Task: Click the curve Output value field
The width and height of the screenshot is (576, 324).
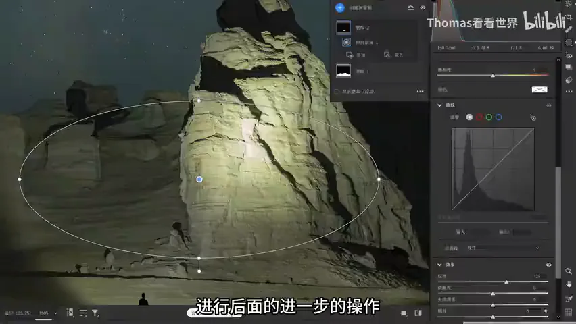Action: [x=522, y=232]
